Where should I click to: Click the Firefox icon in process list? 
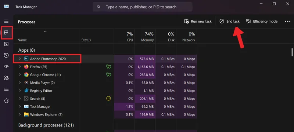(26, 67)
